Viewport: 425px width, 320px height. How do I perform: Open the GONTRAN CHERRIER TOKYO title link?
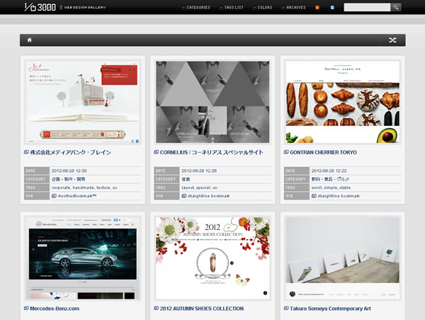coord(323,152)
